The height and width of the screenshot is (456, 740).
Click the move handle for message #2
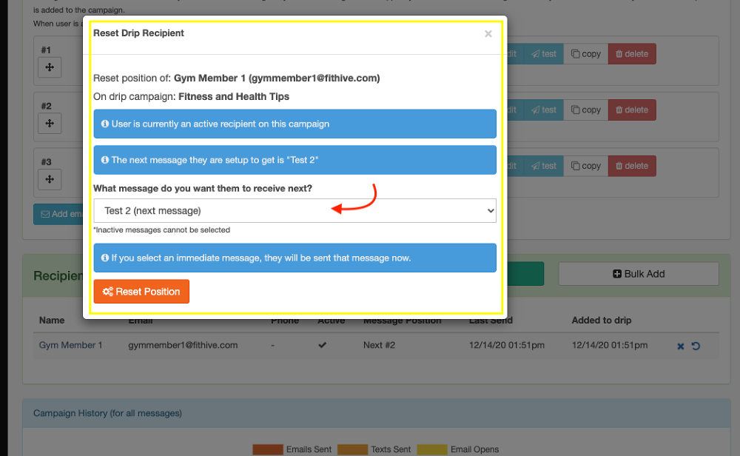pyautogui.click(x=50, y=123)
